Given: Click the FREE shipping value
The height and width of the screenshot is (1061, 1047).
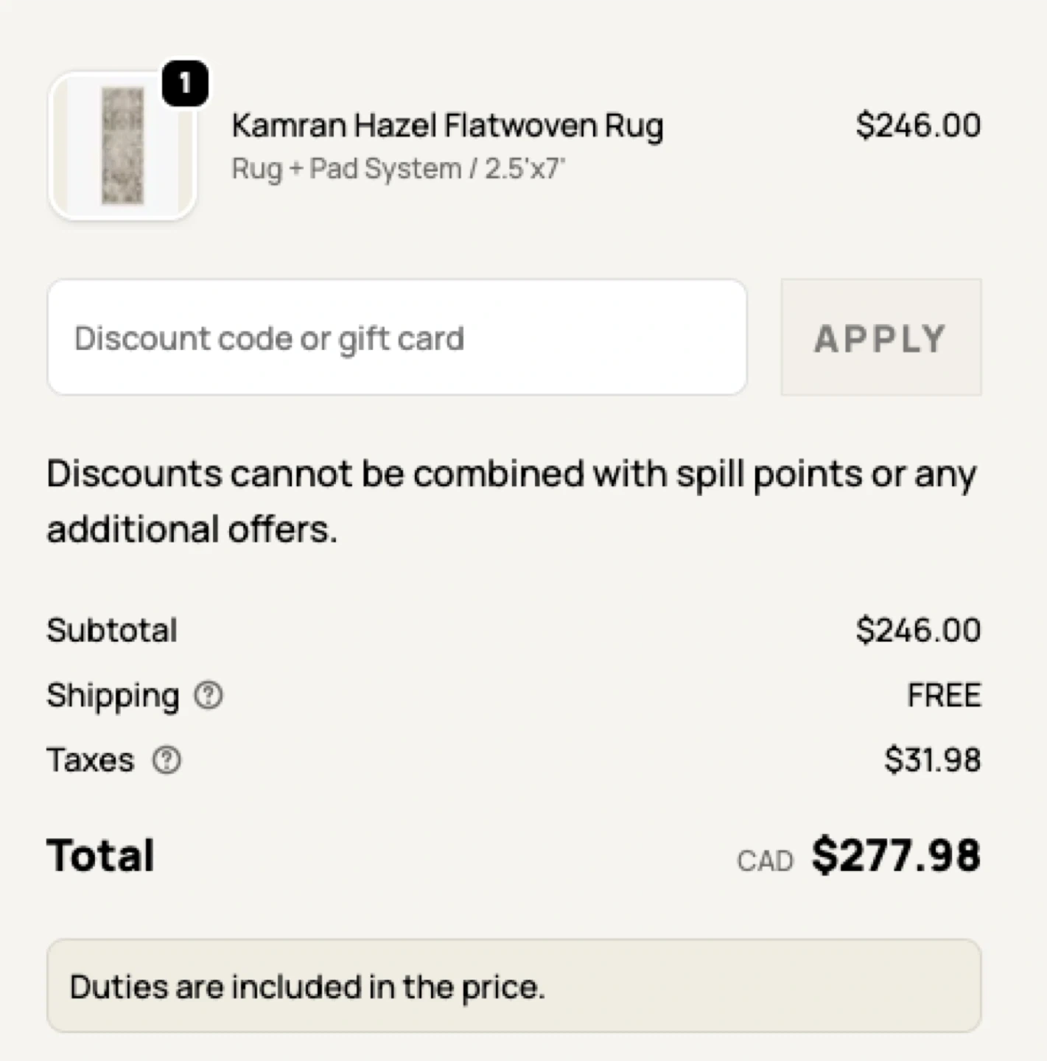Looking at the screenshot, I should 944,695.
